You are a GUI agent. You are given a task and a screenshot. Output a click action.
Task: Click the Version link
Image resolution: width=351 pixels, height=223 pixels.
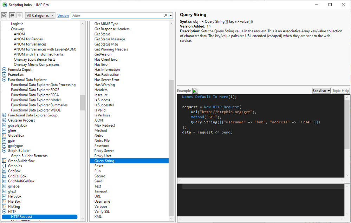pos(63,15)
